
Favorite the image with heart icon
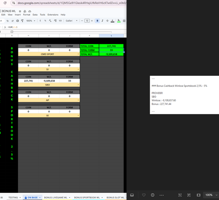[144, 195]
